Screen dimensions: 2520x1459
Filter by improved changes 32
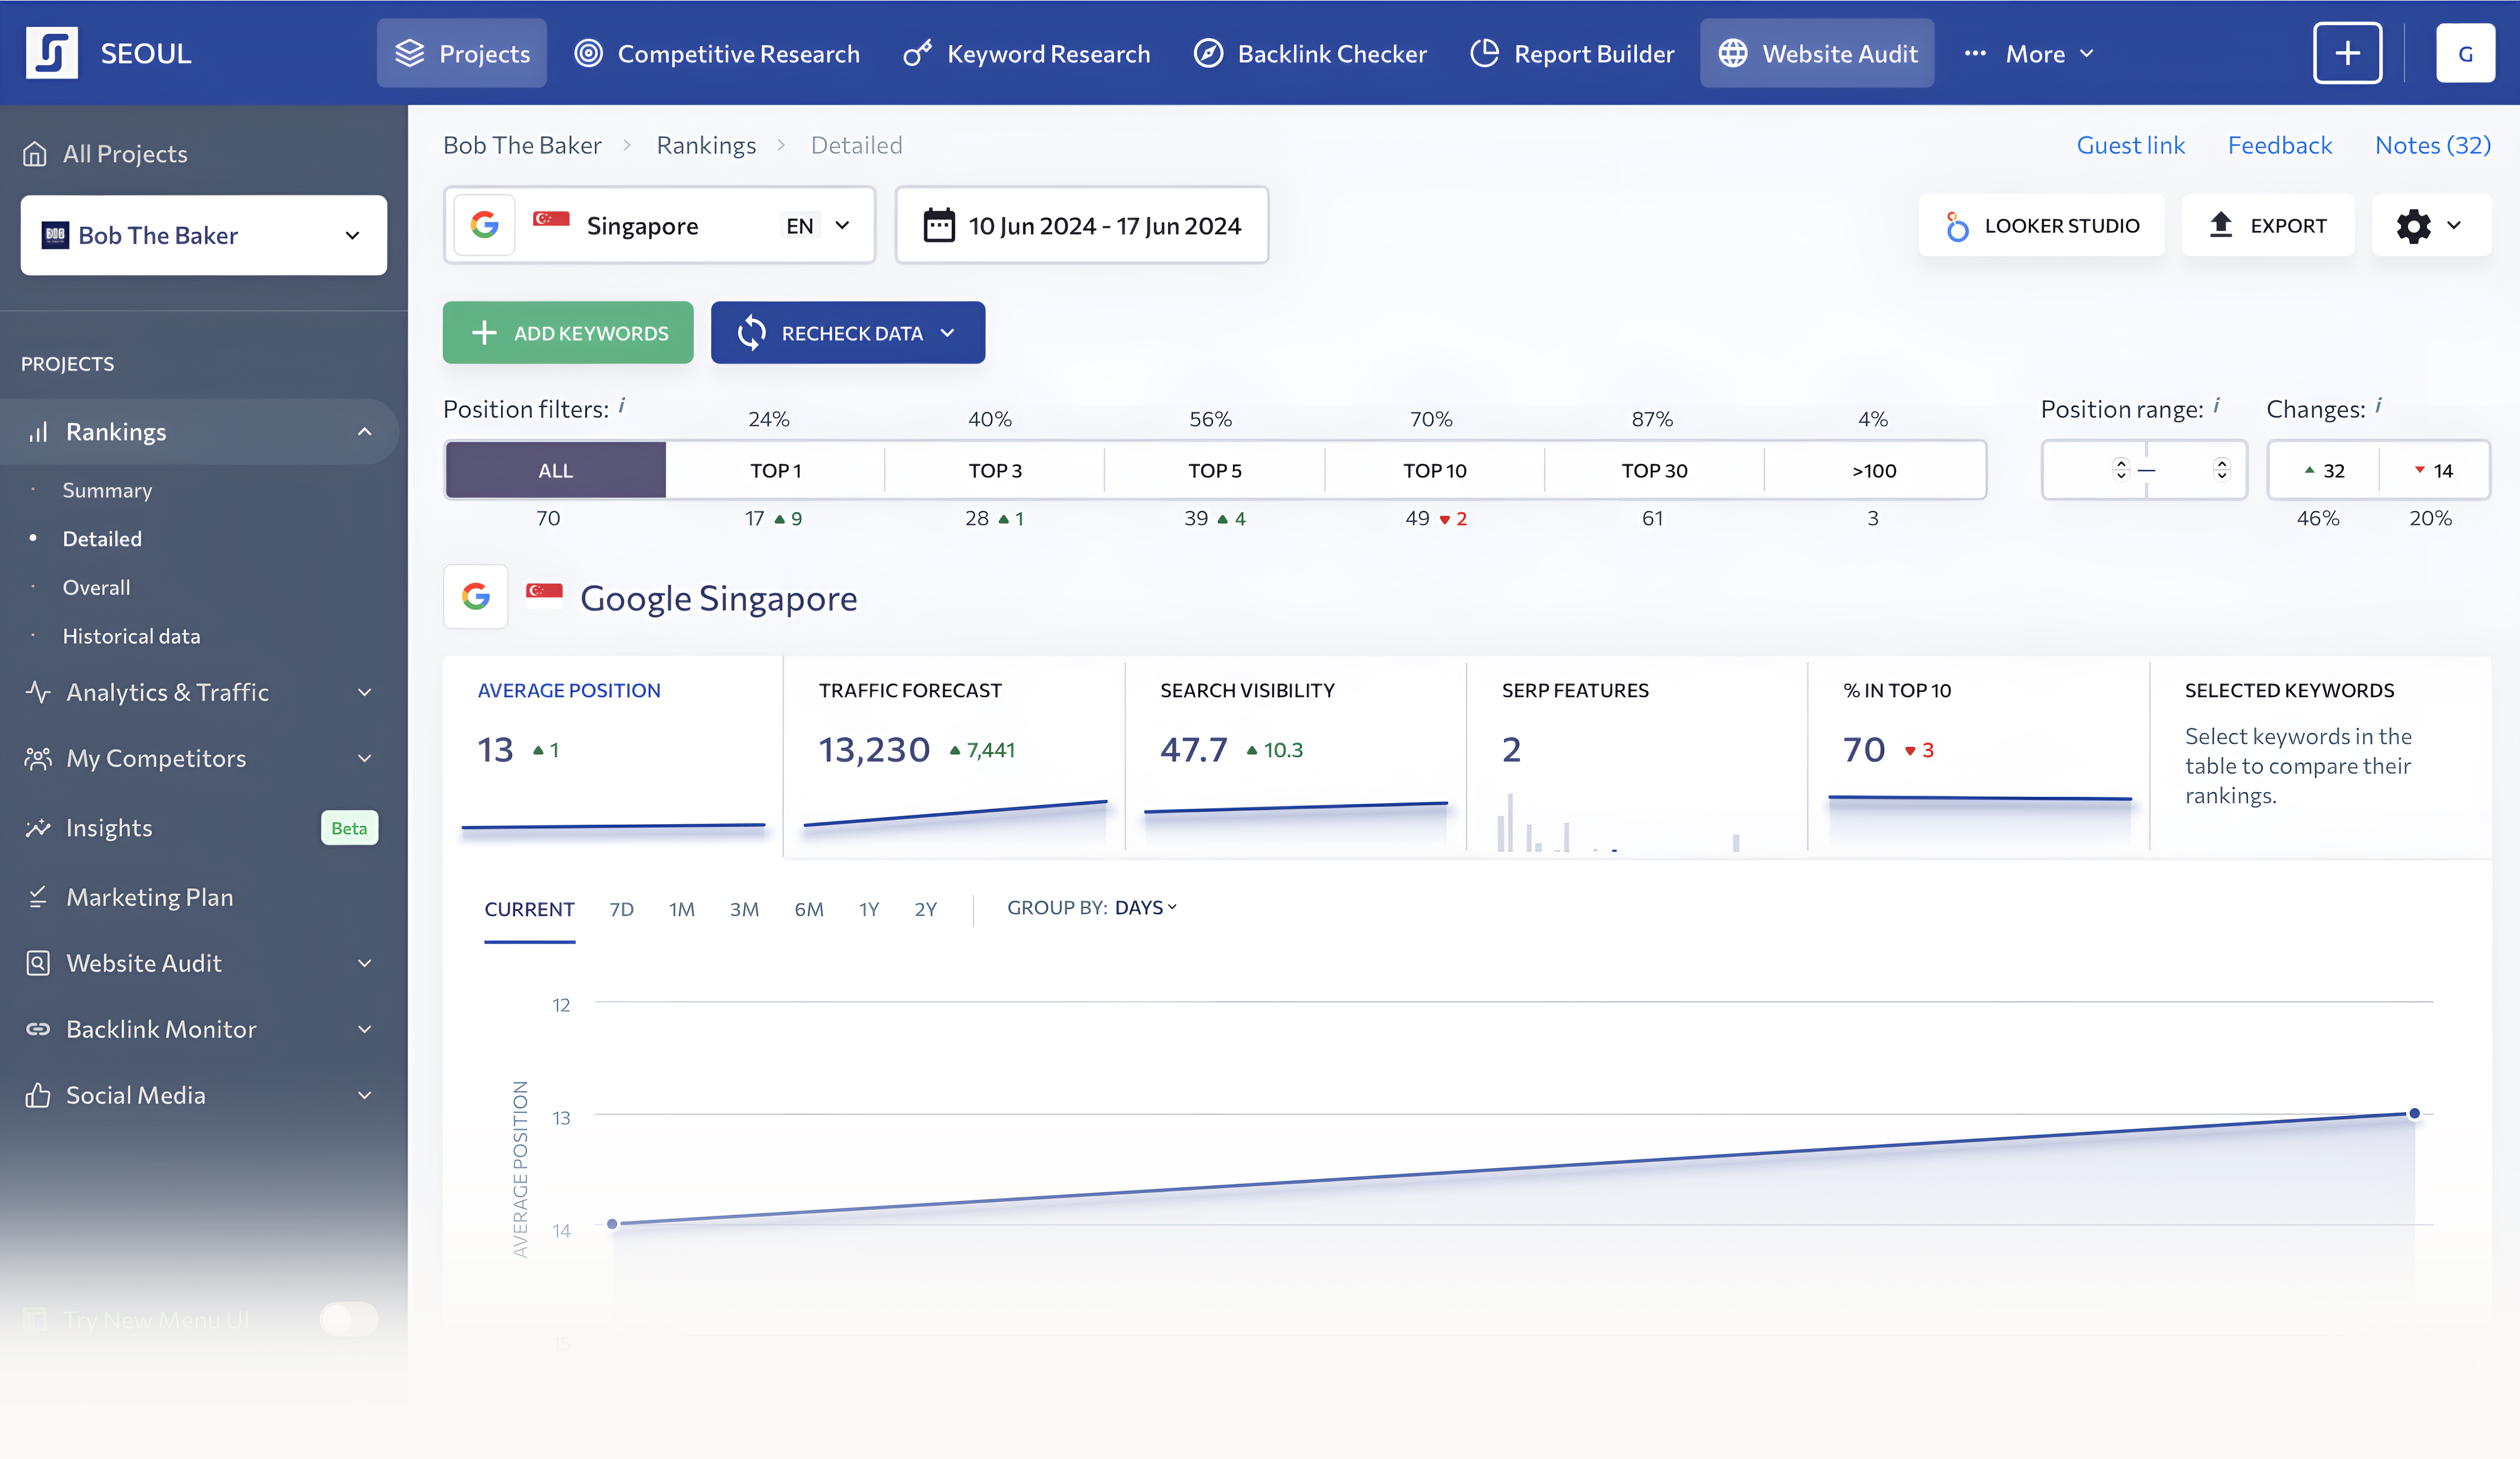pos(2323,470)
